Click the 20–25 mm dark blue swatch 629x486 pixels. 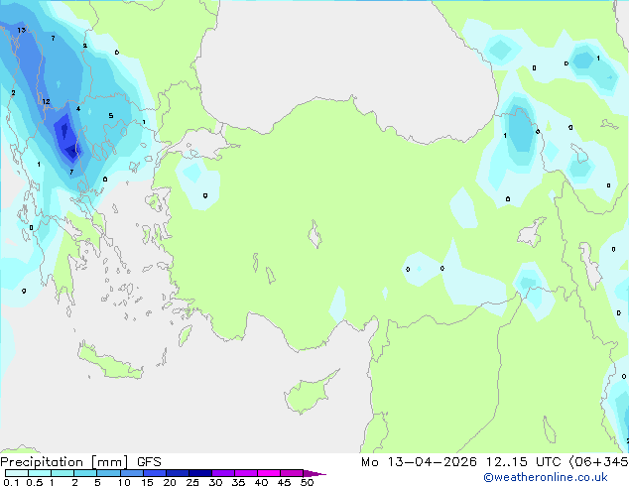pos(178,473)
